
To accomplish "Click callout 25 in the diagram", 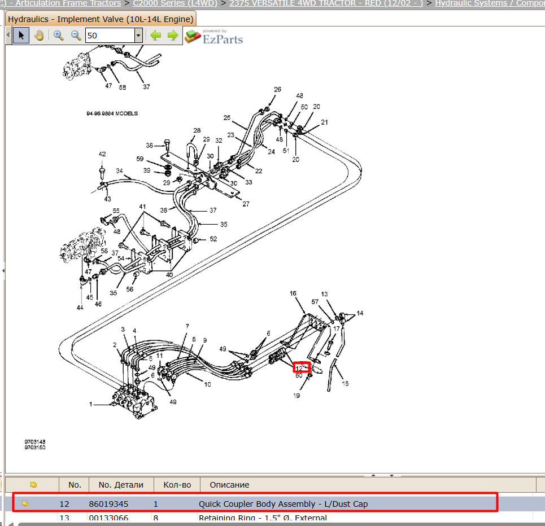I will [227, 118].
